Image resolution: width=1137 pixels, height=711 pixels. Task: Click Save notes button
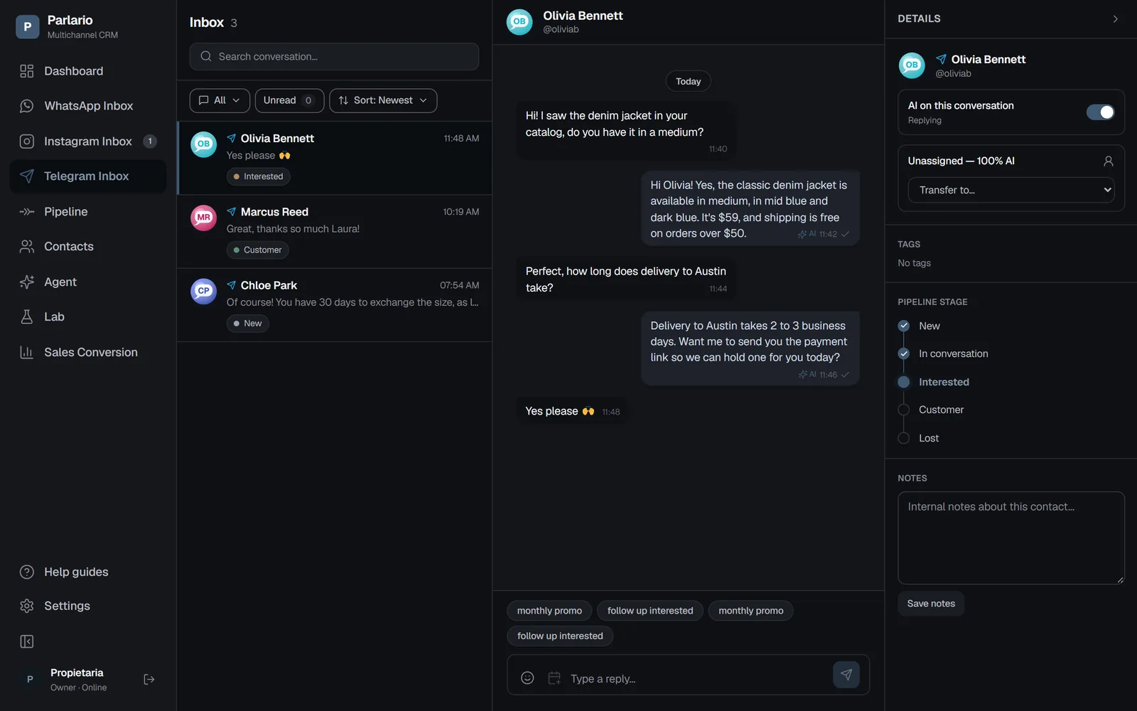pos(931,604)
